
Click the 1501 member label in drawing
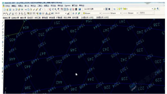pyautogui.click(x=59, y=73)
